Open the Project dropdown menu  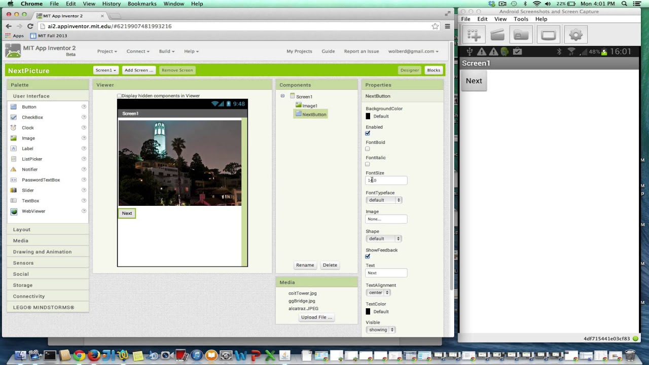click(x=107, y=51)
